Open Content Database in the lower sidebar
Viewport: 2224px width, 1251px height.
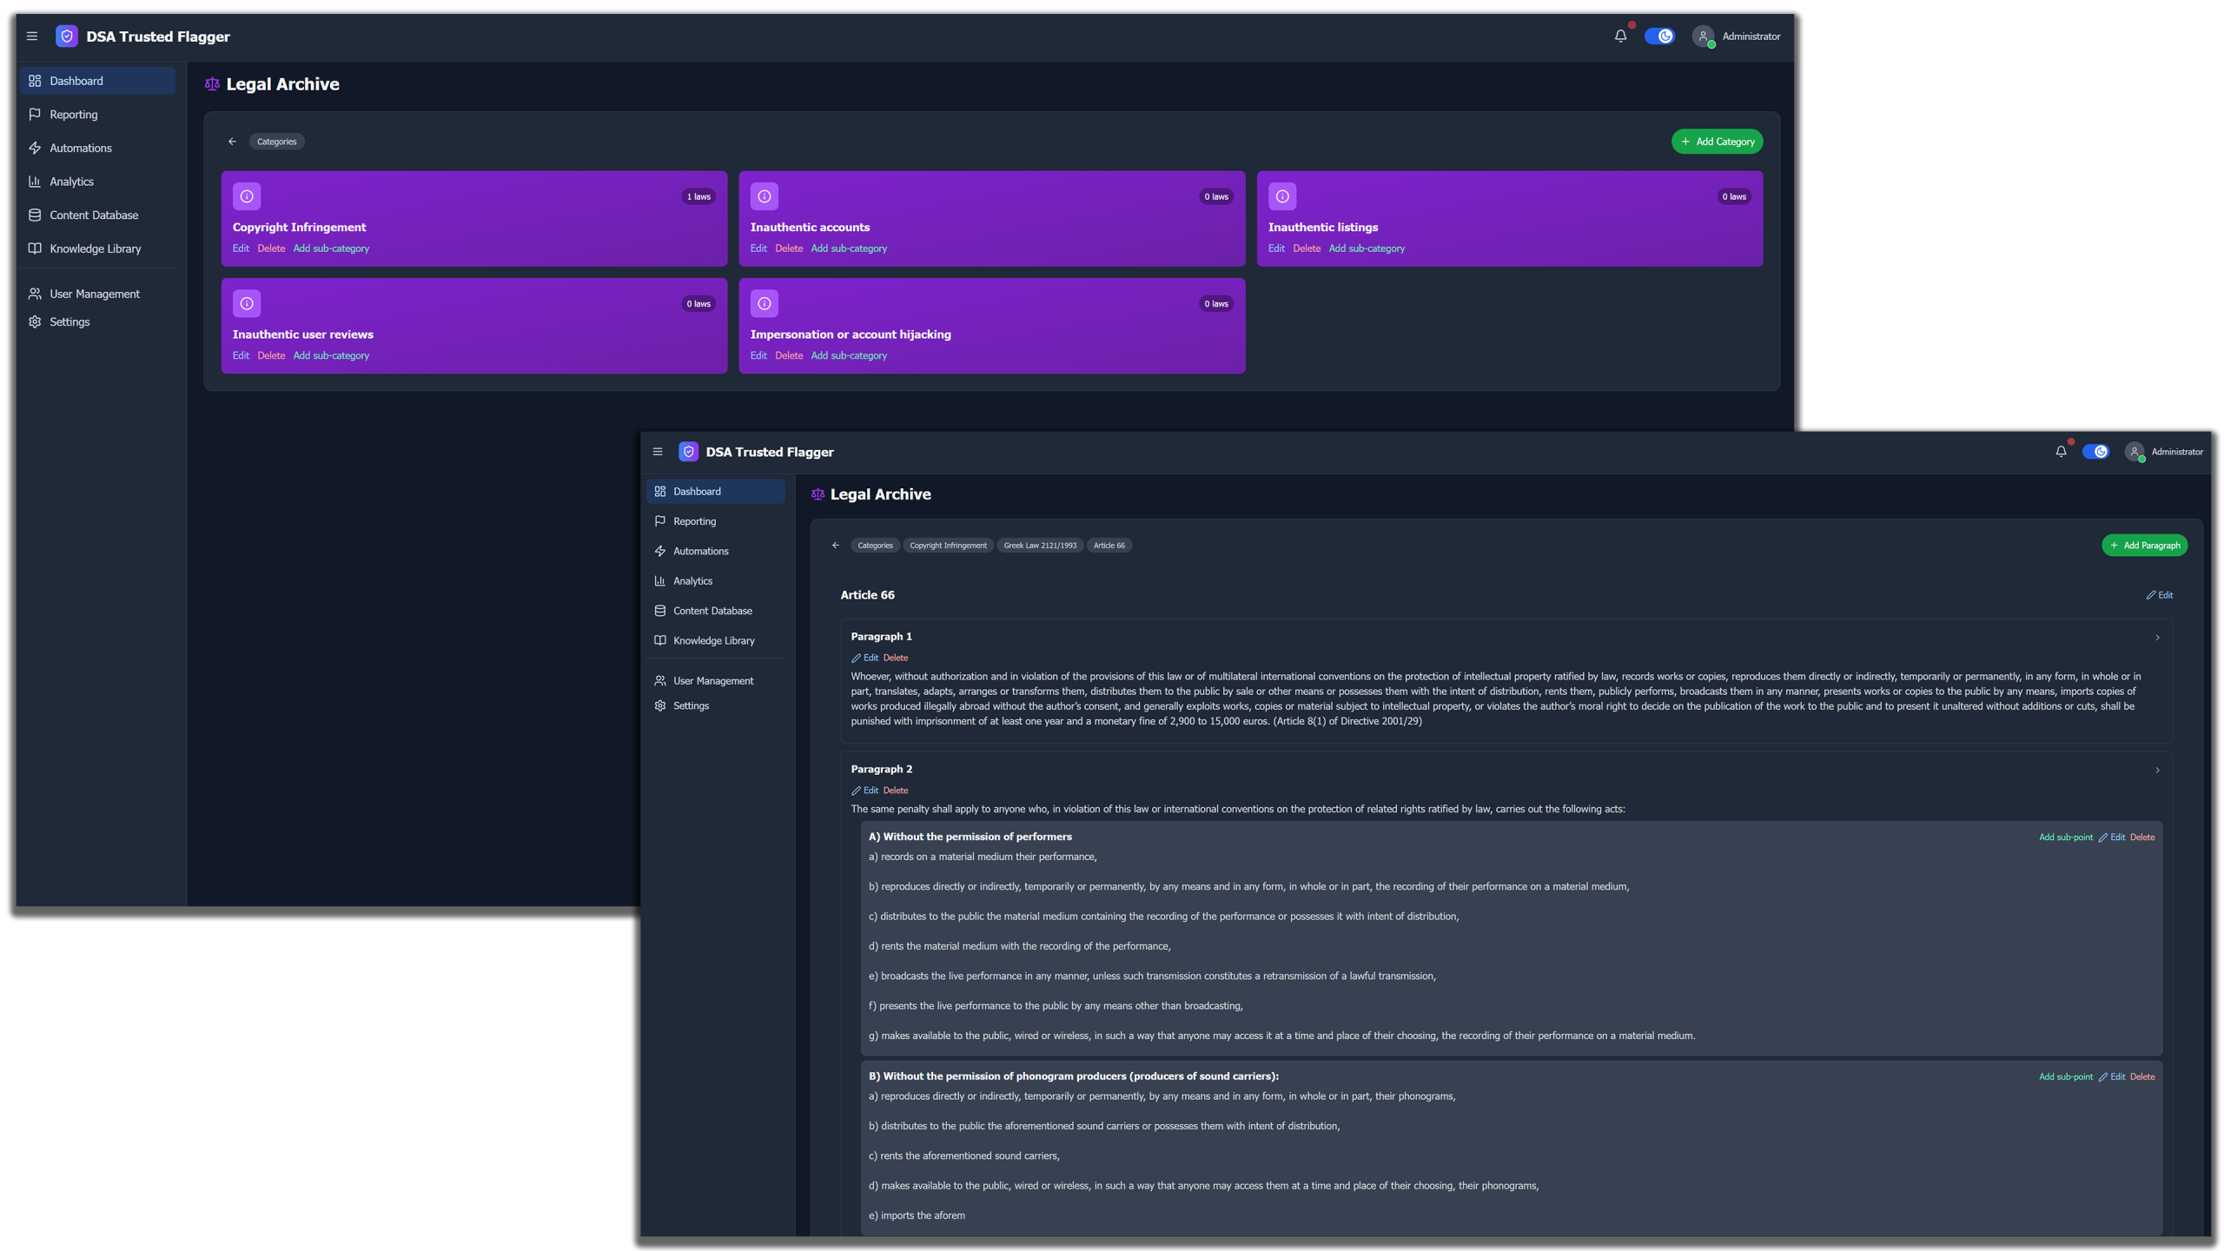(712, 611)
